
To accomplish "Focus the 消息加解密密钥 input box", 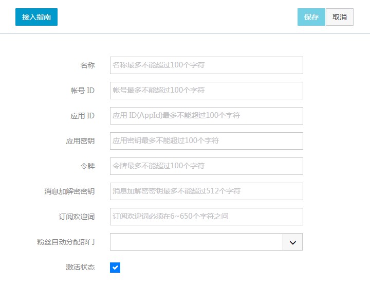I will 206,191.
